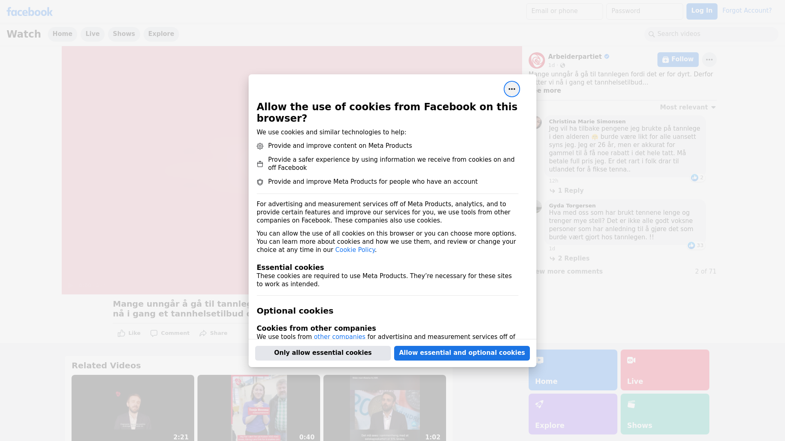Select the Live tab in Watch navigation
Image resolution: width=785 pixels, height=441 pixels.
pos(92,34)
